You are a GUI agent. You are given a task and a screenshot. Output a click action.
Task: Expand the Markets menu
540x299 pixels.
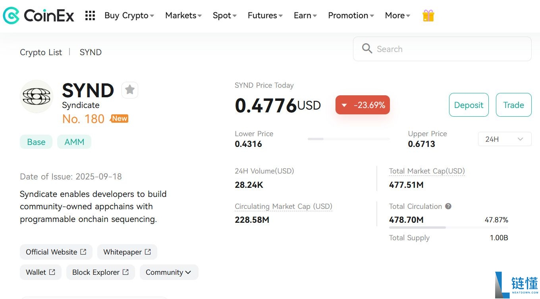pyautogui.click(x=183, y=15)
